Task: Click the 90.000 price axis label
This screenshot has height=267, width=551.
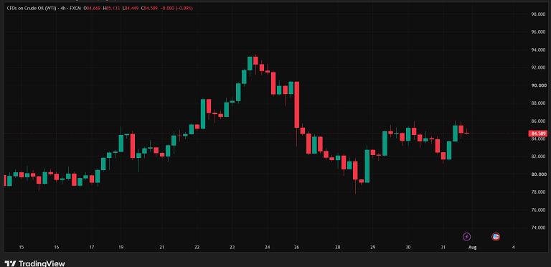Action: pos(538,85)
